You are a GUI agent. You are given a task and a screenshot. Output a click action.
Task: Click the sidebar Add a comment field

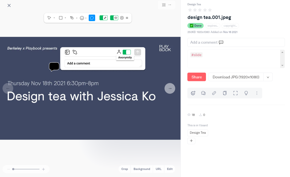point(236,42)
